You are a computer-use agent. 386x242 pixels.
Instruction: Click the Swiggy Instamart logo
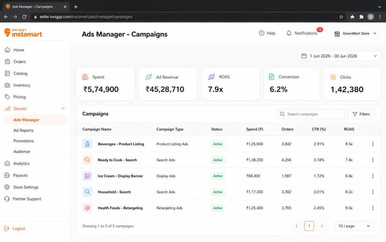tap(23, 32)
